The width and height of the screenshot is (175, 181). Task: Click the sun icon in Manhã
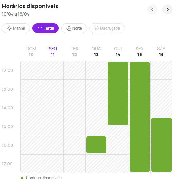[x=9, y=28]
